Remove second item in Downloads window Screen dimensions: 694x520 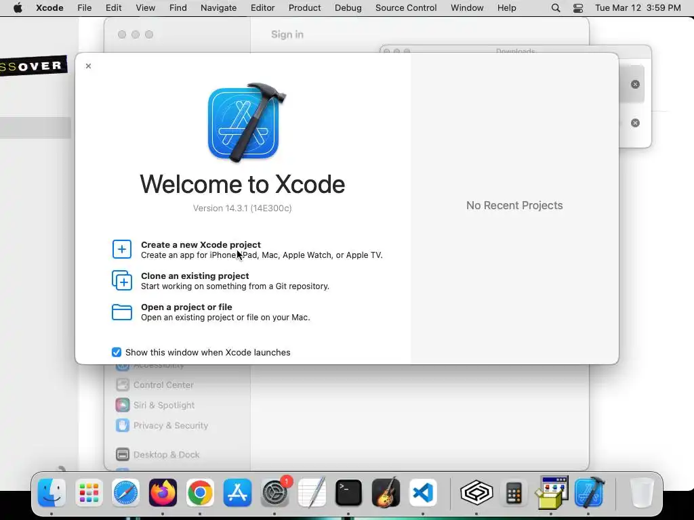point(635,123)
